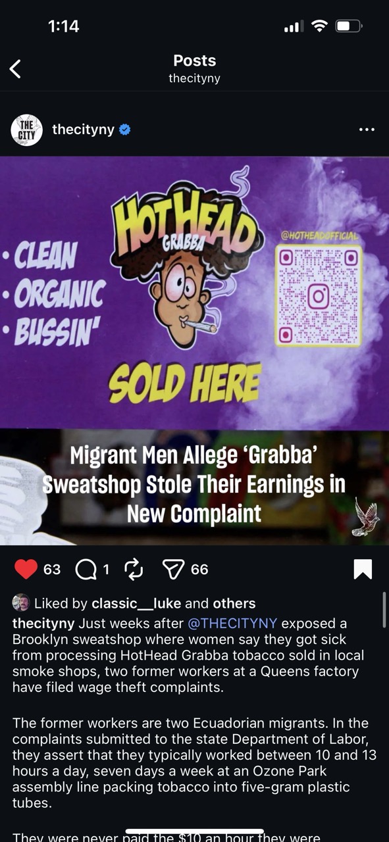Tap the comment count 1
This screenshot has width=389, height=842.
106,570
